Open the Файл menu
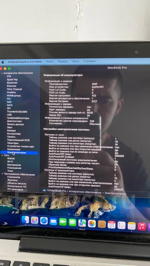Image resolution: width=150 pixels, height=266 pixels. [50, 62]
